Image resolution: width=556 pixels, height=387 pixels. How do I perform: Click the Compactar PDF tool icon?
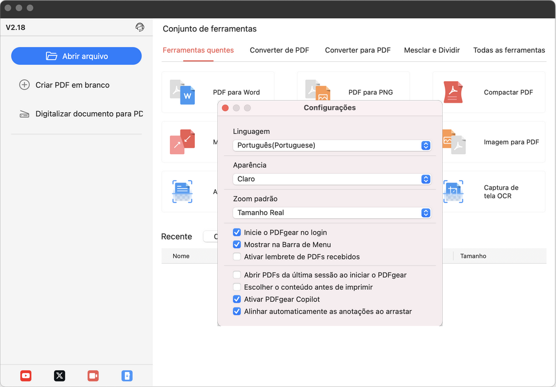[453, 92]
